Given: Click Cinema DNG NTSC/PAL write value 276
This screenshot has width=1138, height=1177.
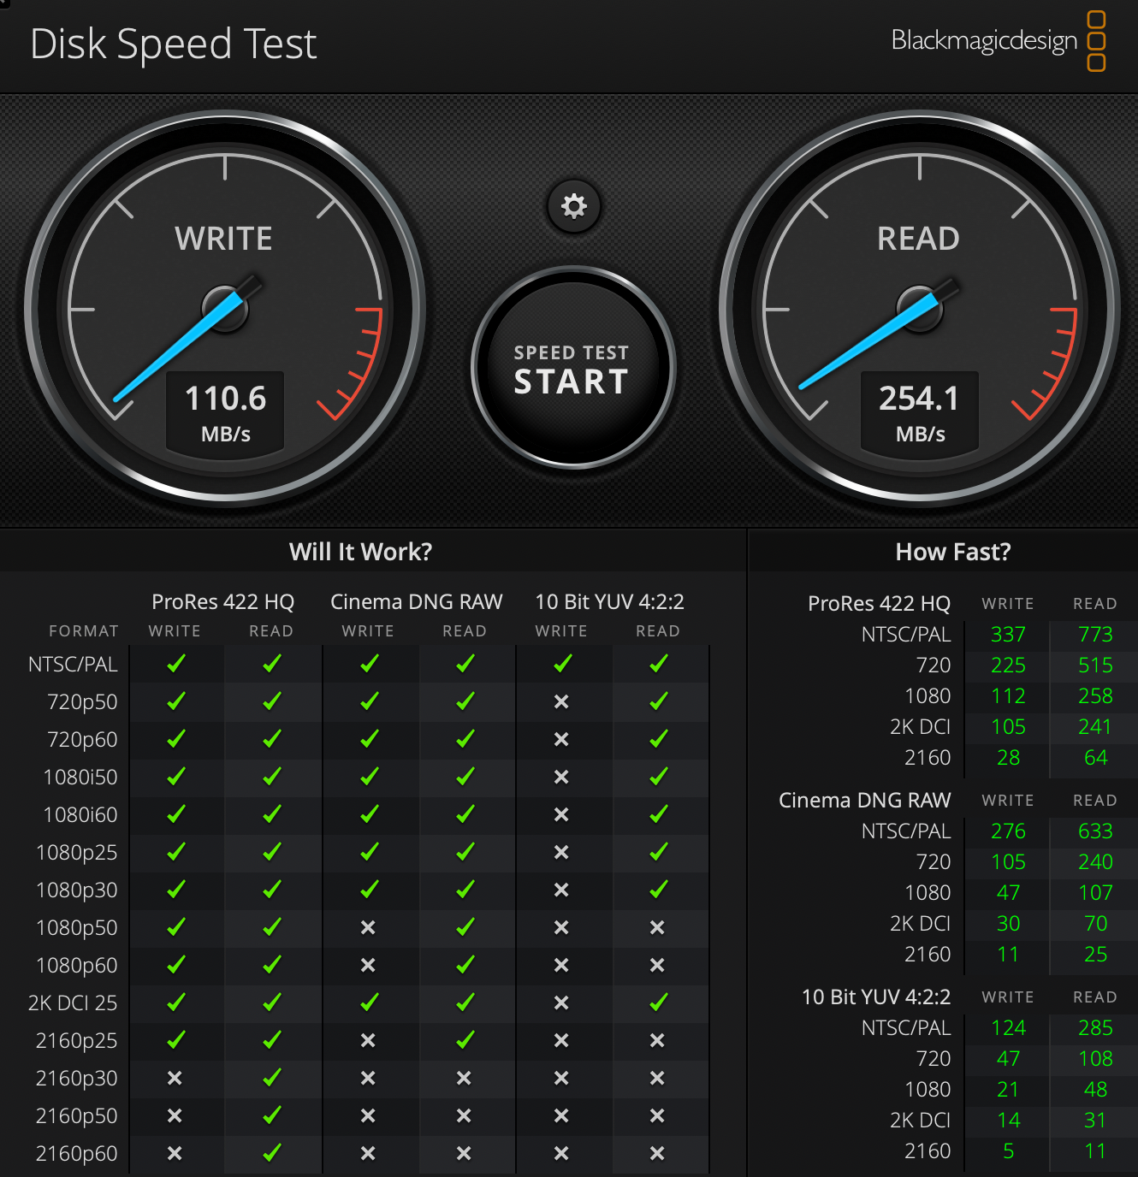Looking at the screenshot, I should (x=1008, y=831).
